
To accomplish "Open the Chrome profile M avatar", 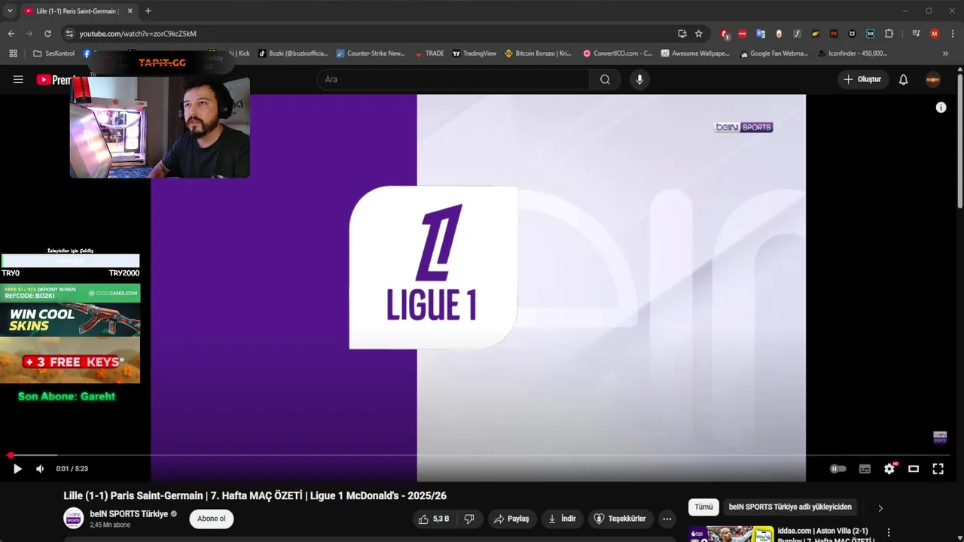I will pyautogui.click(x=935, y=34).
